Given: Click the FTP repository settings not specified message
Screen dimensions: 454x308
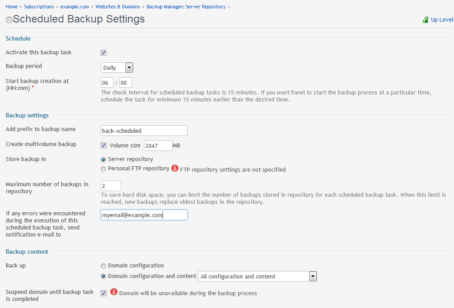Looking at the screenshot, I should (x=233, y=170).
